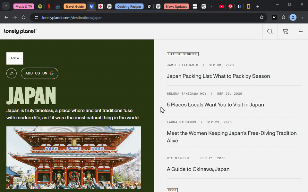Switch to the National Geographic tab
The image size is (308, 192).
pos(248,6)
